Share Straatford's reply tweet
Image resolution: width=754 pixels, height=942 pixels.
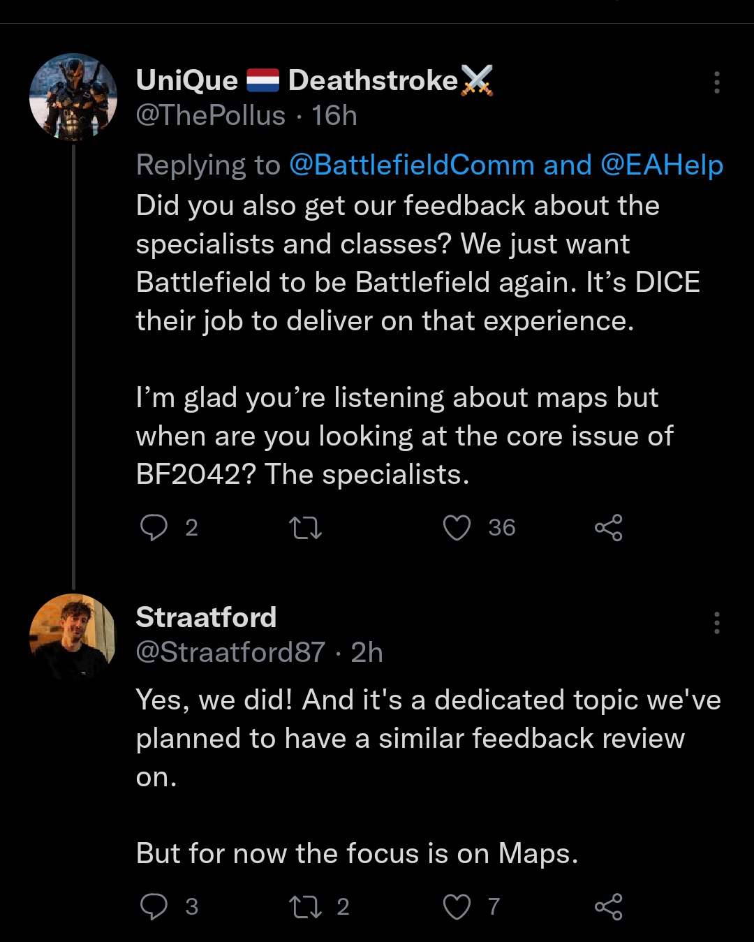point(608,906)
